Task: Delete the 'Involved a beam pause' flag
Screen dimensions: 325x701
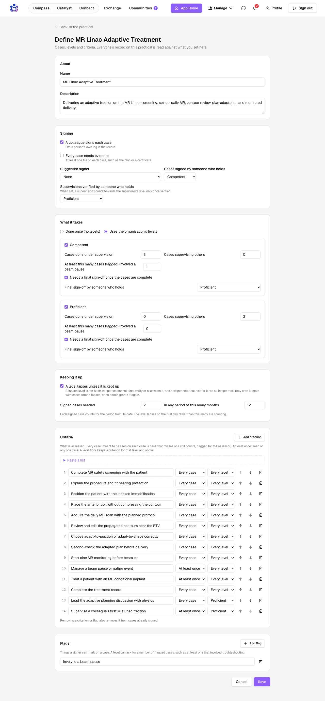Action: (x=261, y=662)
